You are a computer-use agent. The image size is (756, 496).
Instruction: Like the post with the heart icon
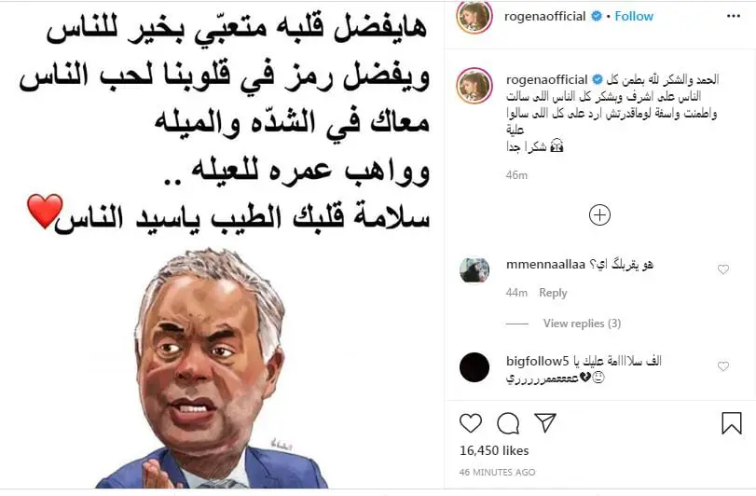471,423
